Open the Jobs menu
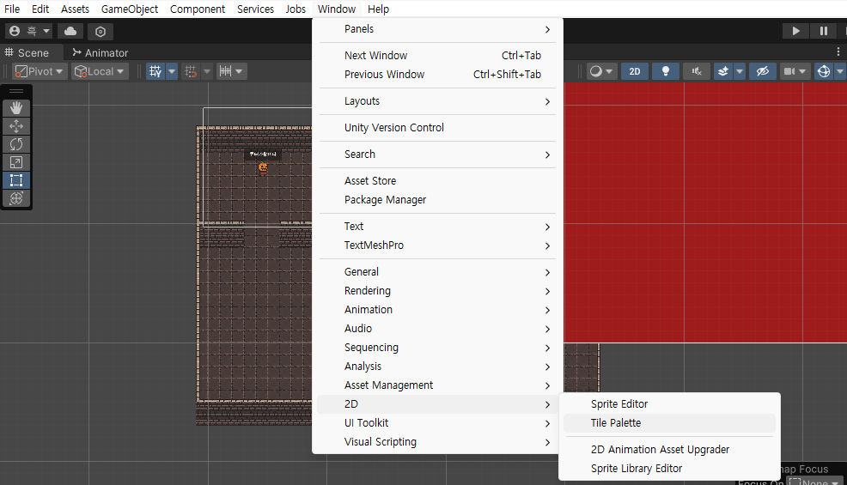 click(x=296, y=9)
